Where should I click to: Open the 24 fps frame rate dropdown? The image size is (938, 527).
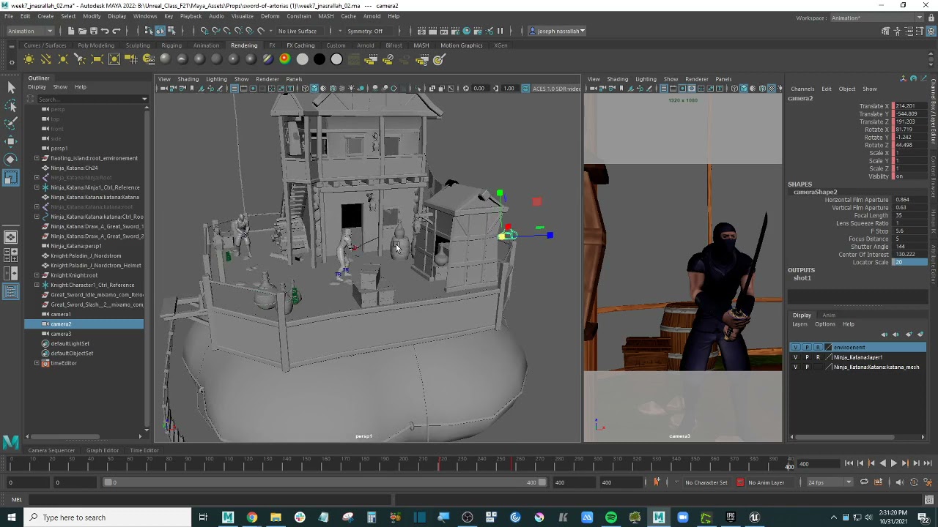tap(829, 482)
